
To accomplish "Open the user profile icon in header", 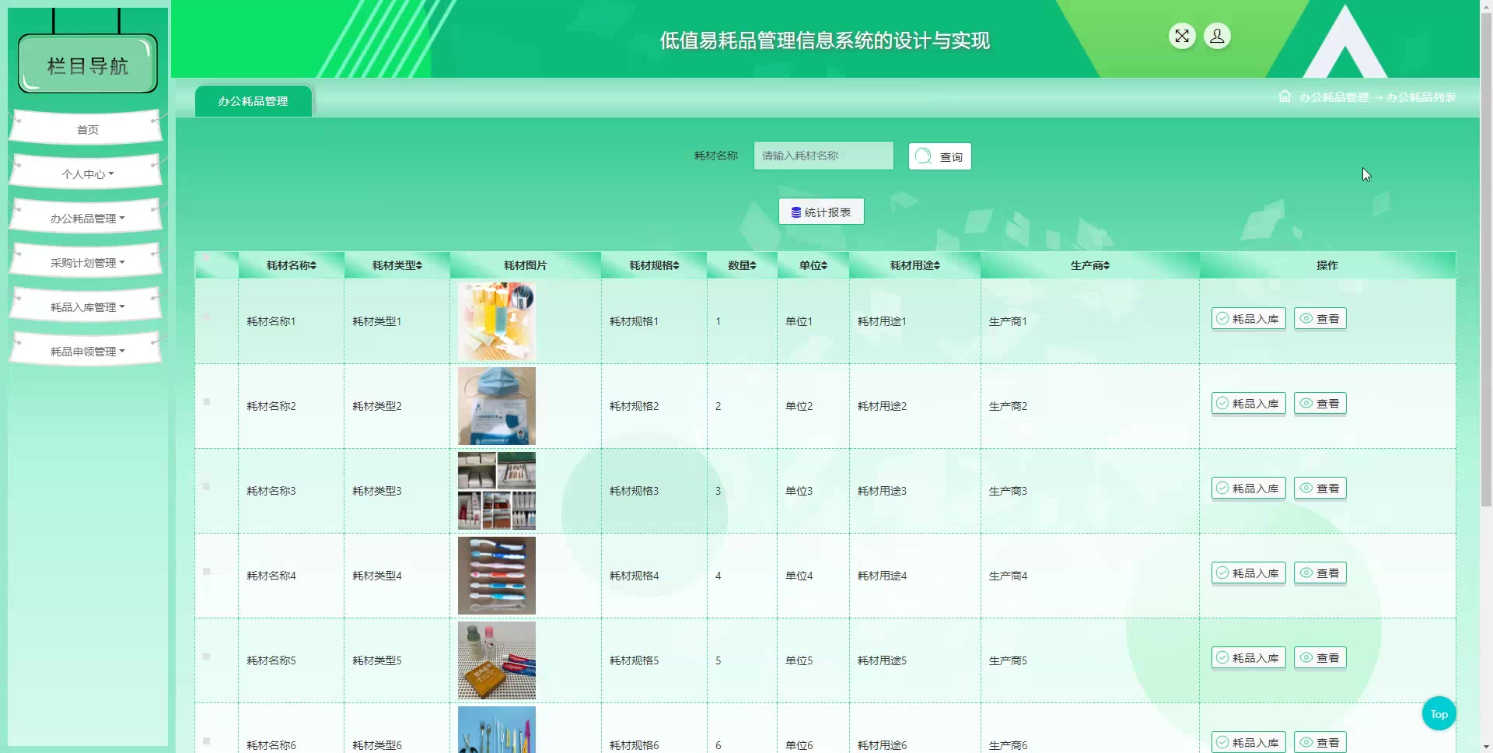I will click(x=1217, y=36).
